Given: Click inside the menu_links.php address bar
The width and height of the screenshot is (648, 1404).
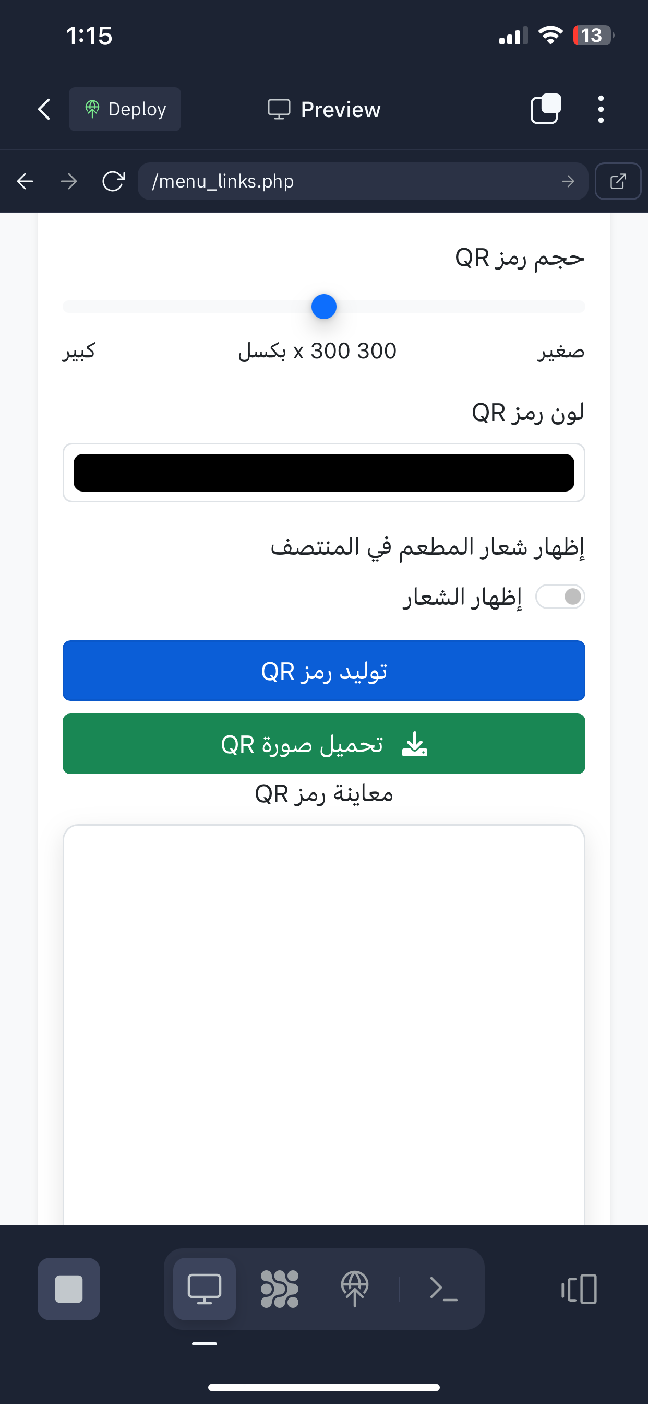Looking at the screenshot, I should pyautogui.click(x=327, y=181).
